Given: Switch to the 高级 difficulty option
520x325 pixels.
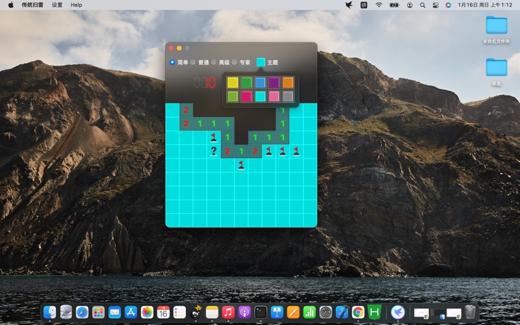Looking at the screenshot, I should pyautogui.click(x=214, y=62).
